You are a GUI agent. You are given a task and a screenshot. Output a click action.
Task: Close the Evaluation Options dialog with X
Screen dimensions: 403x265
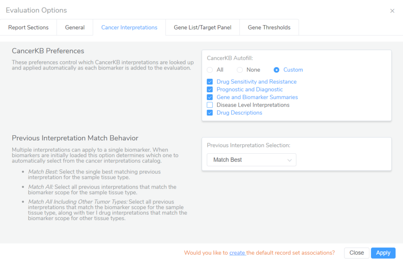click(392, 11)
